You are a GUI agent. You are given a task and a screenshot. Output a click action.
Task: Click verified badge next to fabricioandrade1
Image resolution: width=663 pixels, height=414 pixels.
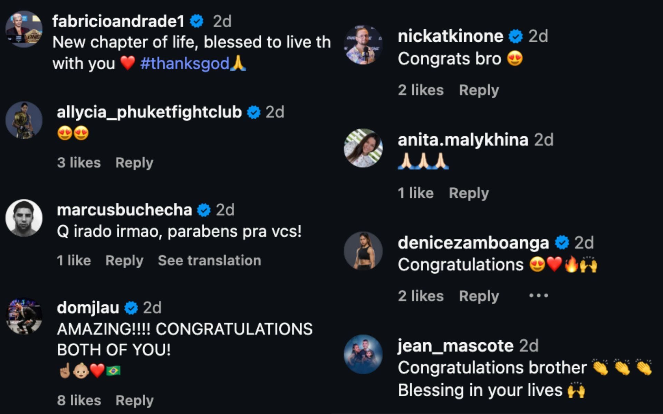point(197,21)
